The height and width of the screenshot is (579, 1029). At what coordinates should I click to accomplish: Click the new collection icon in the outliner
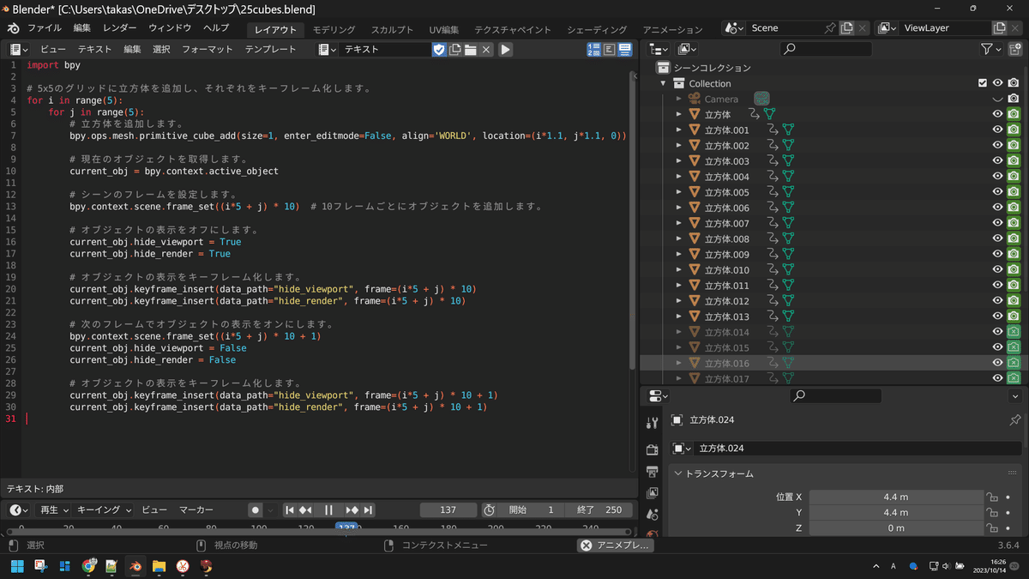point(1015,48)
